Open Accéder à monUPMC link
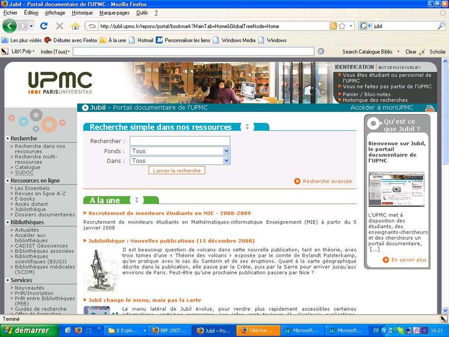449x337 pixels. [382, 108]
